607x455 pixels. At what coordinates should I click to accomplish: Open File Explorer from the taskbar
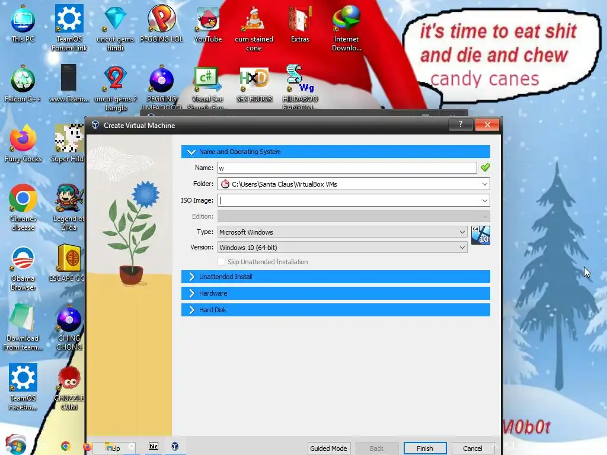tap(110, 447)
